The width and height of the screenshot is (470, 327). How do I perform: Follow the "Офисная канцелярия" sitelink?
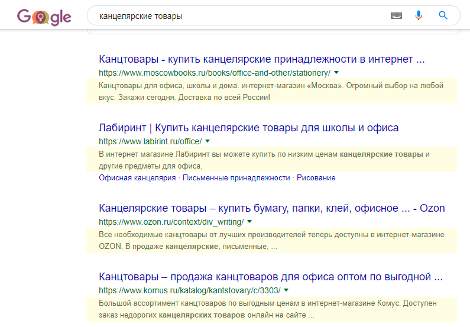tap(137, 178)
